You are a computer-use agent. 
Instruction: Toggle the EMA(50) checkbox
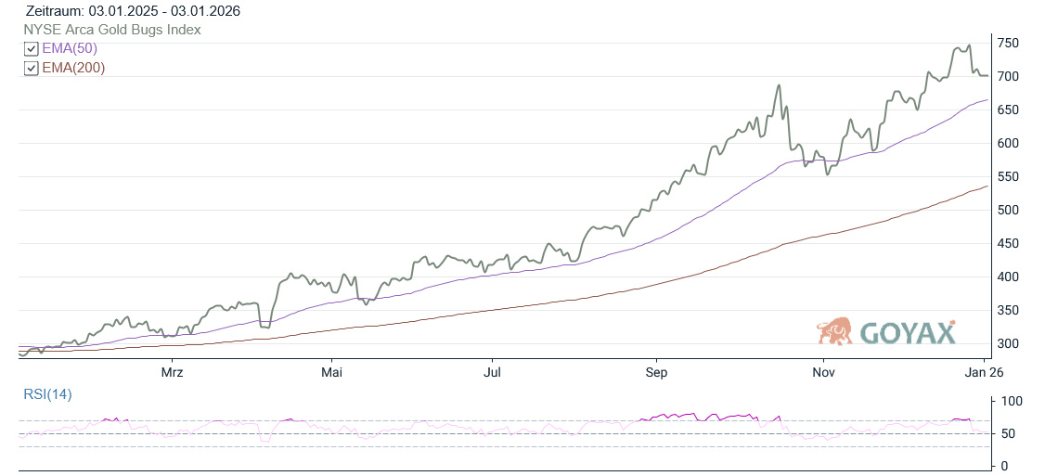coord(31,49)
